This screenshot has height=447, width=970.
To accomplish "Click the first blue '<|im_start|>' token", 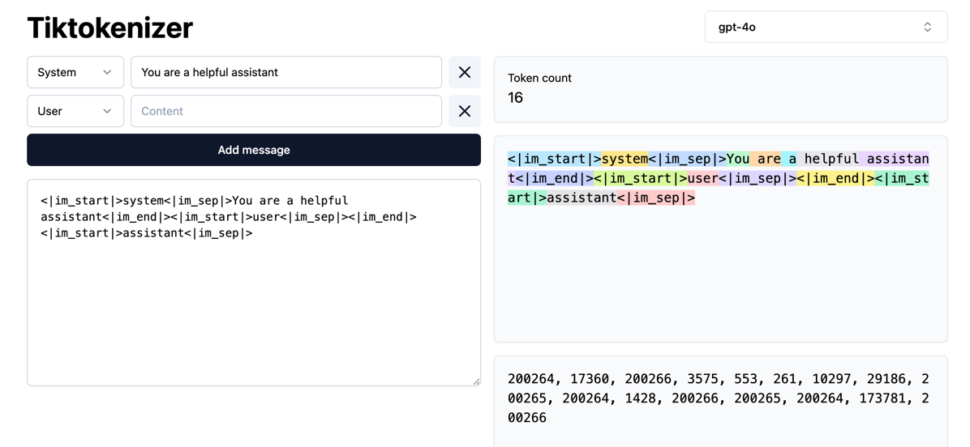I will [x=554, y=159].
